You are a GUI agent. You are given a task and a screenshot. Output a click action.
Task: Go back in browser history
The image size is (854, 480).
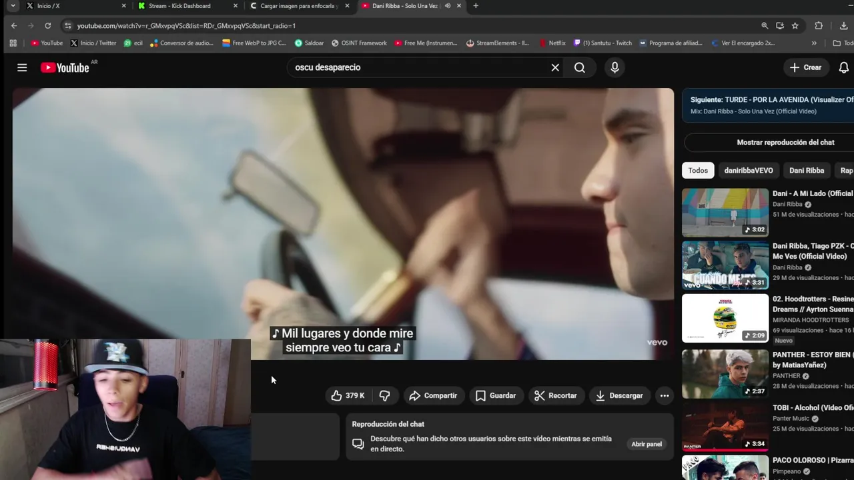coord(14,25)
